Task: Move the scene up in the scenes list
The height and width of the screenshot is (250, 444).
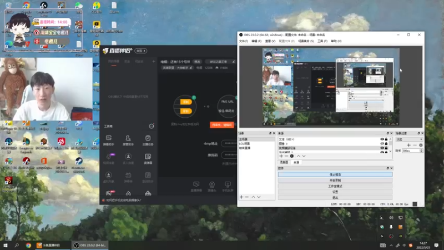Action: (254, 197)
